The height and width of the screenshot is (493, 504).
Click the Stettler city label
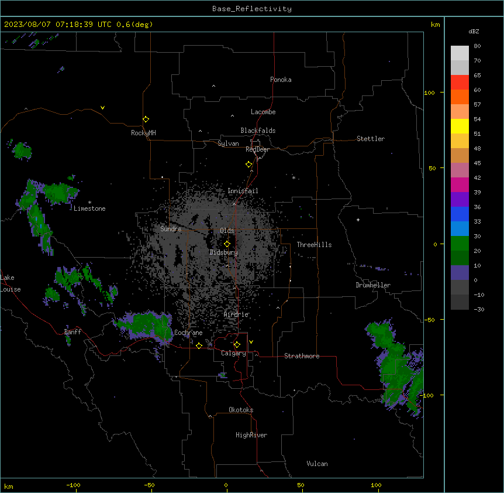pyautogui.click(x=370, y=139)
